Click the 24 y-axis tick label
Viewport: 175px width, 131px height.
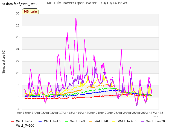point(17,49)
